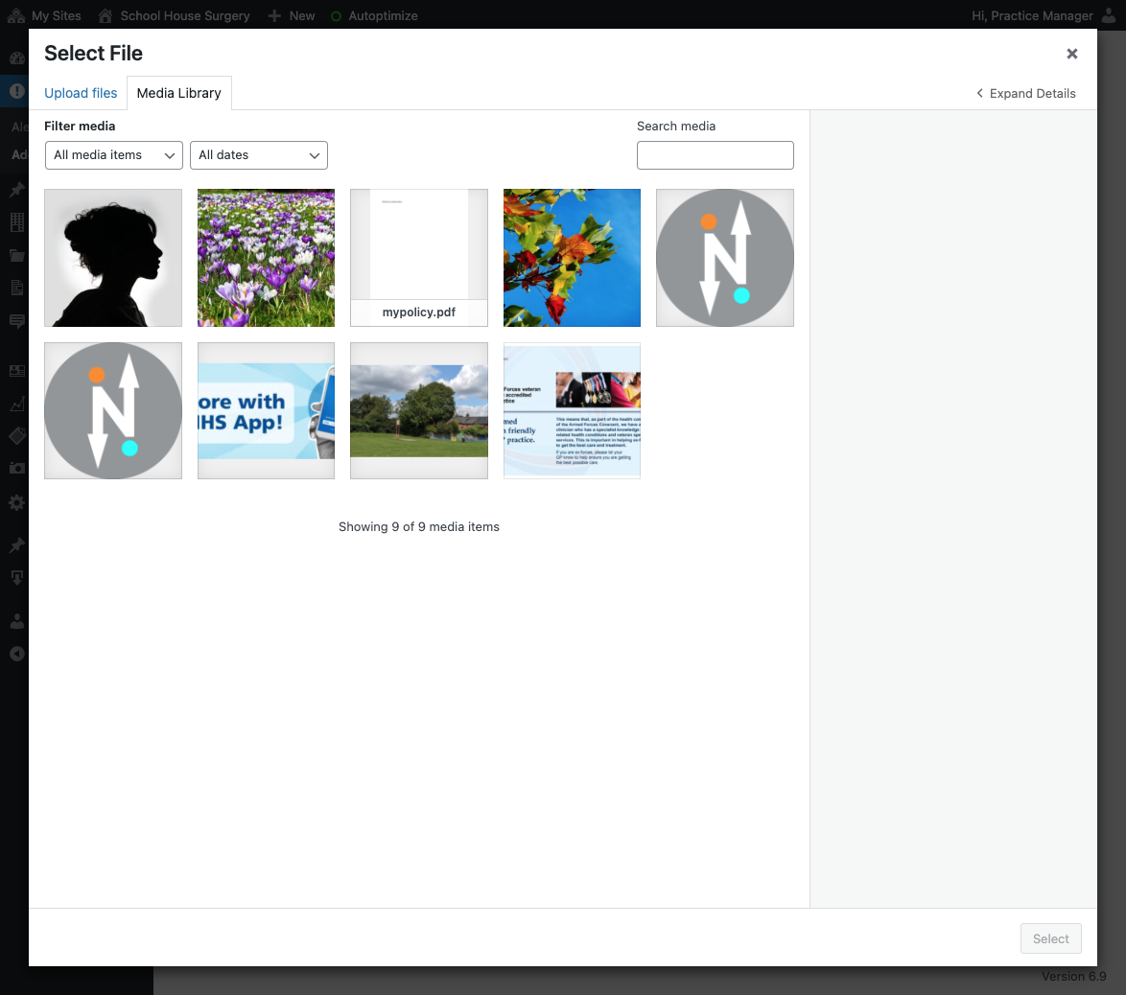
Task: Click the green Autoptimize status circle
Action: pyautogui.click(x=336, y=15)
